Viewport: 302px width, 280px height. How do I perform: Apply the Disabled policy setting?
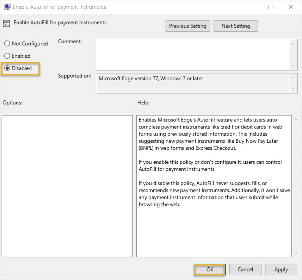click(x=281, y=269)
